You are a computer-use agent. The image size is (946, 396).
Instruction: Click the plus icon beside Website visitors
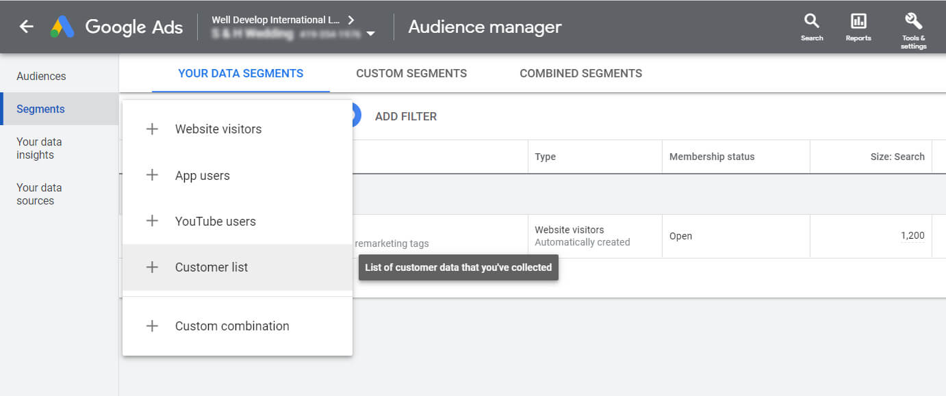coord(152,129)
